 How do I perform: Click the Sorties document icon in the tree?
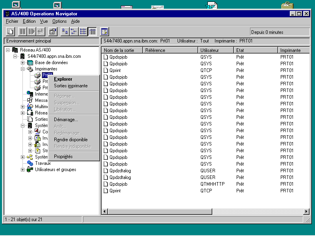pos(30,119)
